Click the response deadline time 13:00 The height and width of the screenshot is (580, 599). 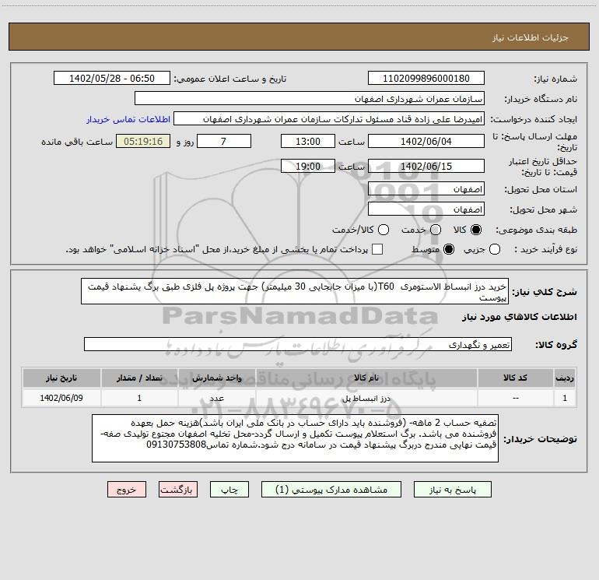coord(308,142)
